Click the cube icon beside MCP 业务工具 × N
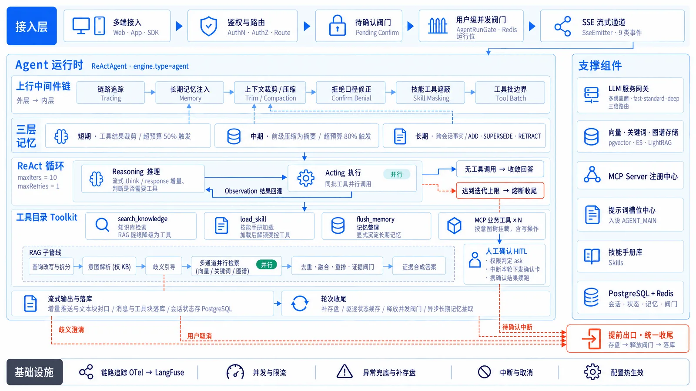Viewport: 696px width, 391px height. click(x=454, y=225)
